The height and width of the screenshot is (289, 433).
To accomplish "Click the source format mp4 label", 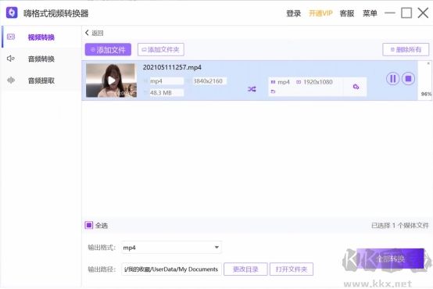I will coord(156,81).
